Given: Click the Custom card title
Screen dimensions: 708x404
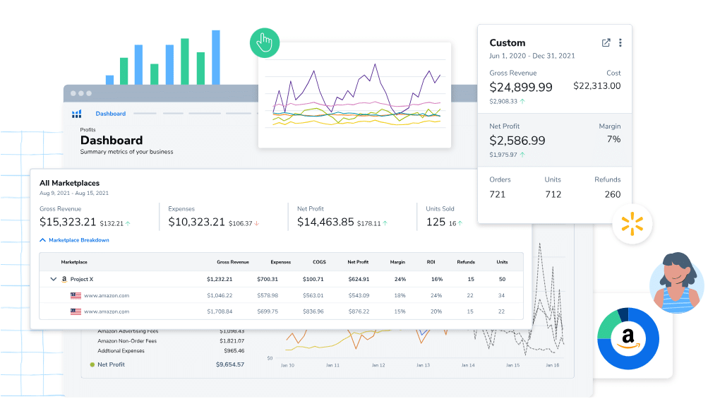Looking at the screenshot, I should pyautogui.click(x=508, y=43).
